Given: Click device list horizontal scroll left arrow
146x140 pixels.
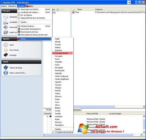Looking at the screenshot, I should (x=44, y=135).
